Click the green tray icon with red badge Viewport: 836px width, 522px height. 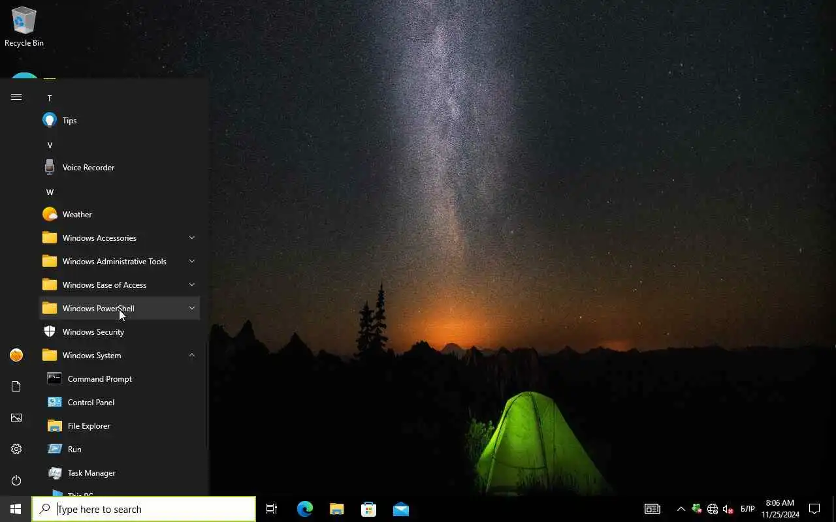697,509
